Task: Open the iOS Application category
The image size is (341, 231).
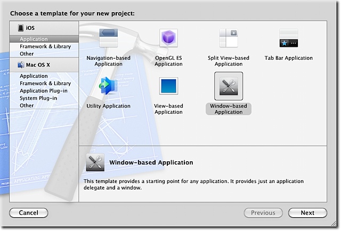Action: [34, 39]
